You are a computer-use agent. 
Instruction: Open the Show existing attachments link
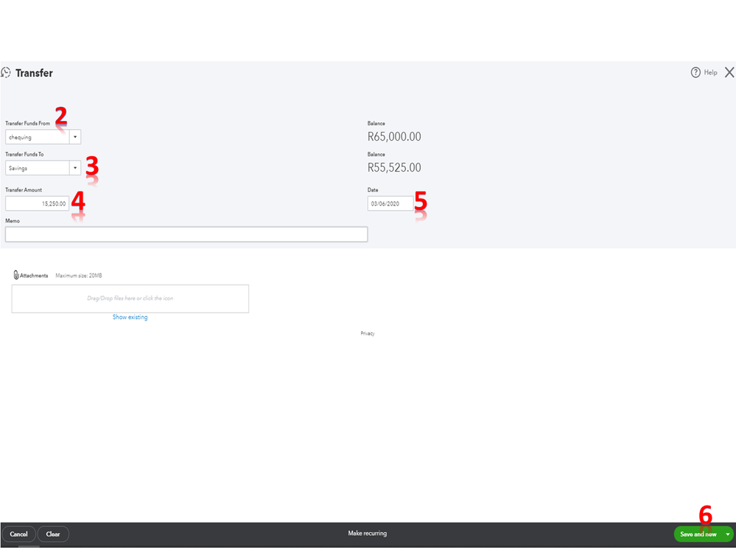point(130,317)
